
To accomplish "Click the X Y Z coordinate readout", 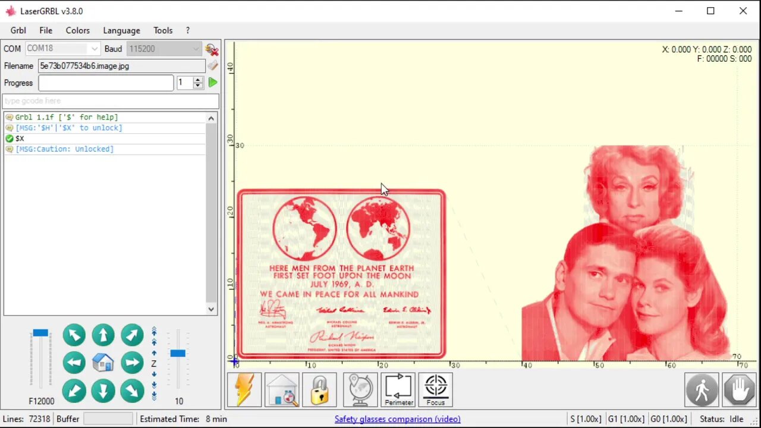I will pos(707,50).
